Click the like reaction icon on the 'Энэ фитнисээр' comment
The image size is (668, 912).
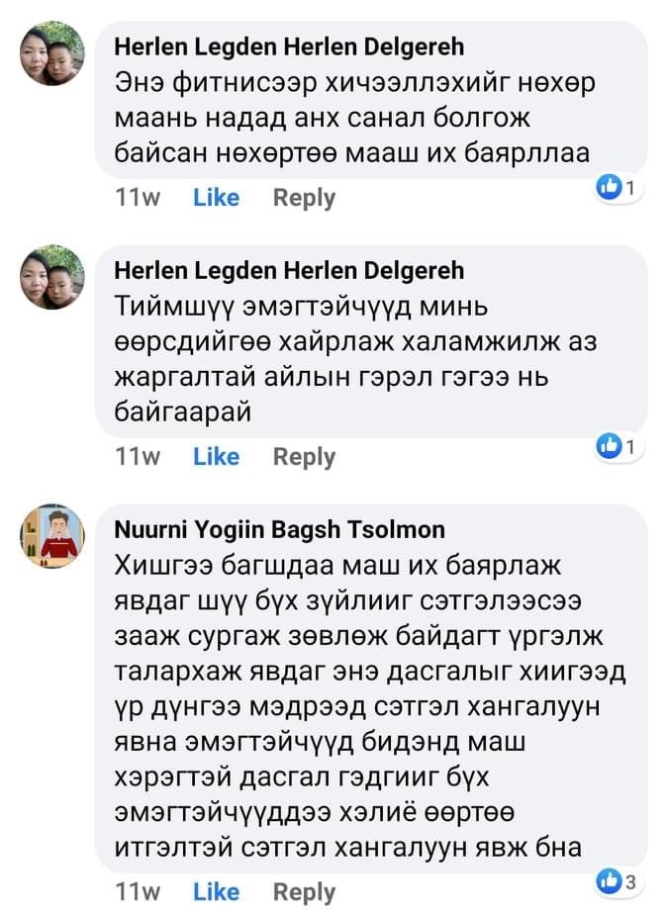point(613,185)
